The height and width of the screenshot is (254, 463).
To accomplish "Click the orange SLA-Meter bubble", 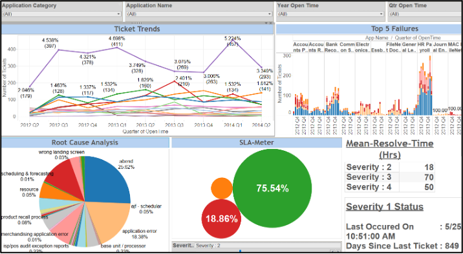I will [x=222, y=188].
